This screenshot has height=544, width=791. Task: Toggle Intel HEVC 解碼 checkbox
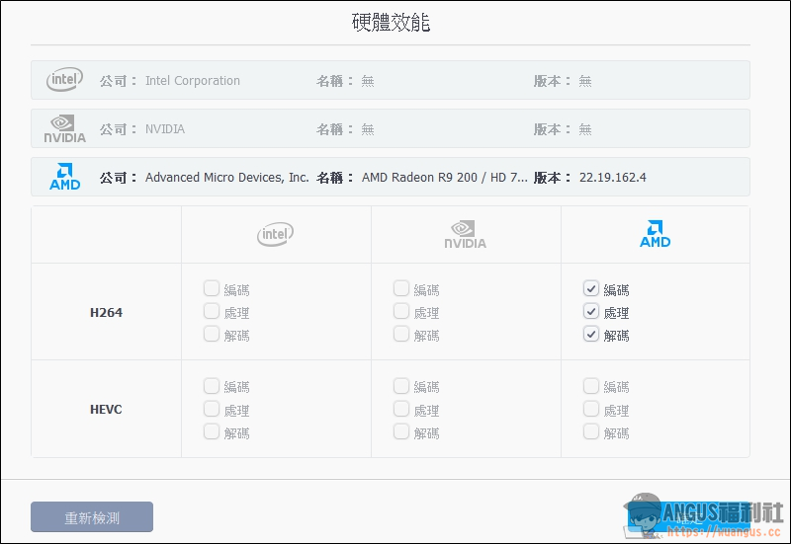[212, 431]
